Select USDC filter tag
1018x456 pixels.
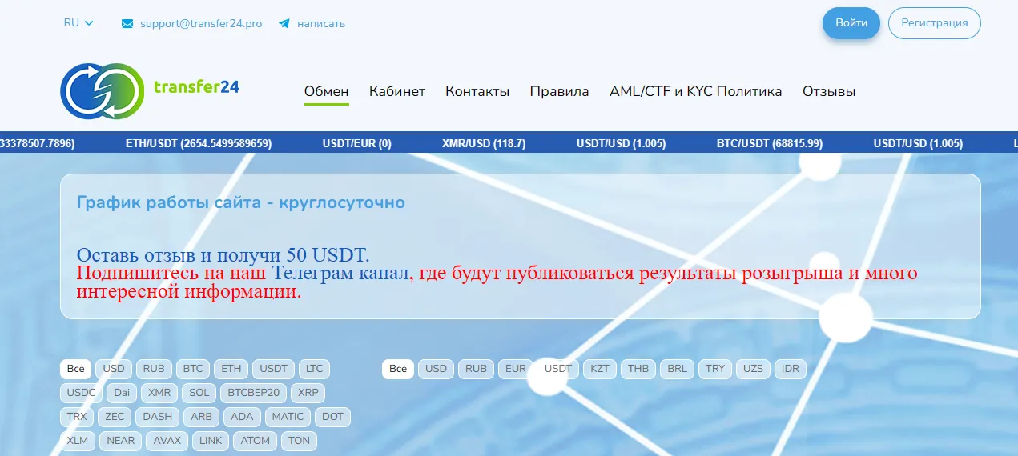pos(82,393)
